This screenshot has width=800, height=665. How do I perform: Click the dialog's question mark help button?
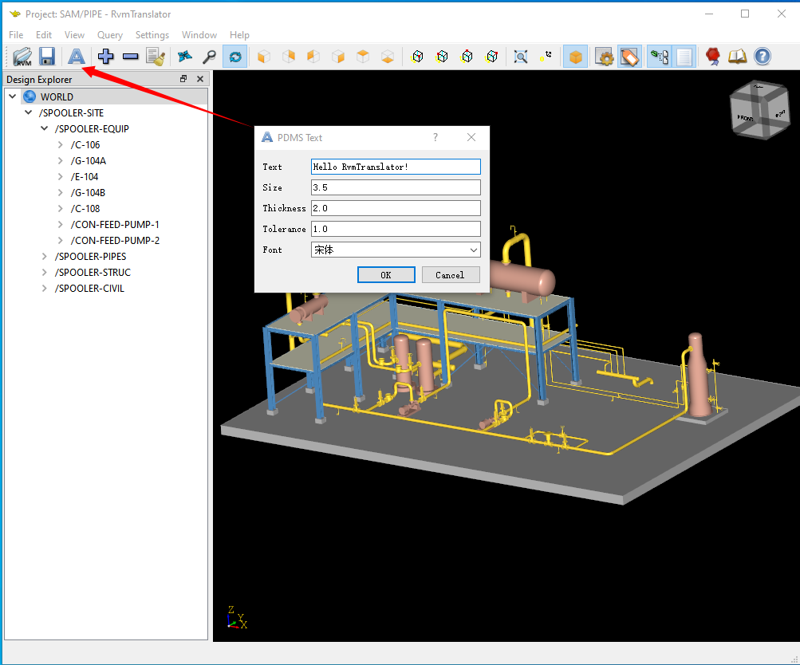click(x=435, y=137)
